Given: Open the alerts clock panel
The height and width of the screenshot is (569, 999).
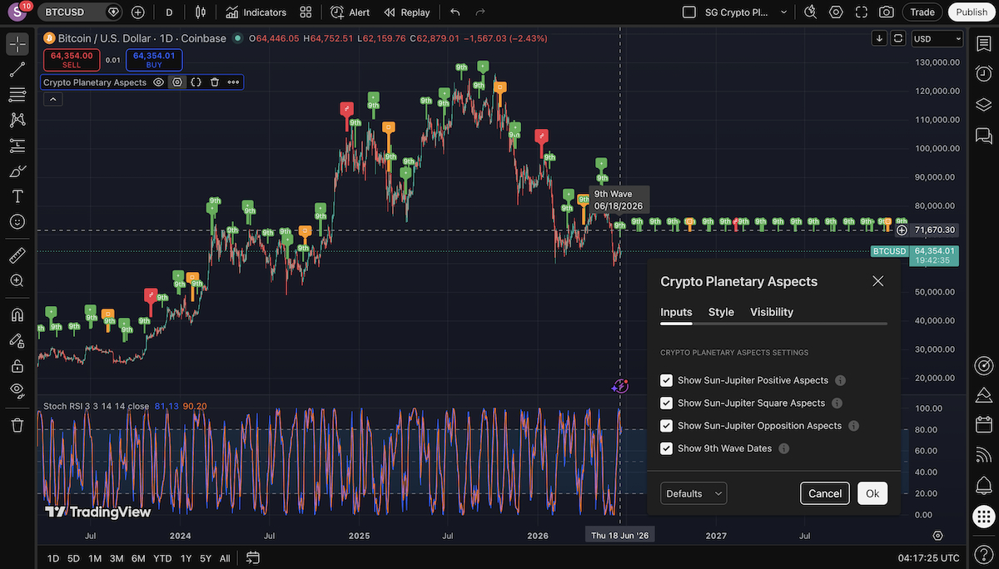Looking at the screenshot, I should coord(983,74).
